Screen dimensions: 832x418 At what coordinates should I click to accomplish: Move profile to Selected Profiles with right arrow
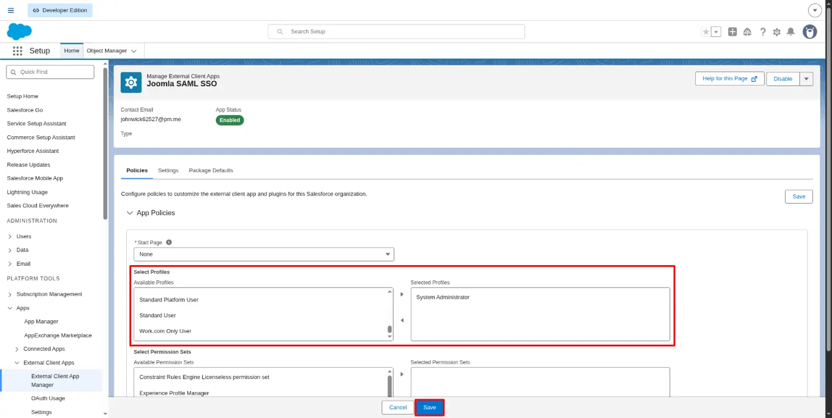pyautogui.click(x=402, y=294)
